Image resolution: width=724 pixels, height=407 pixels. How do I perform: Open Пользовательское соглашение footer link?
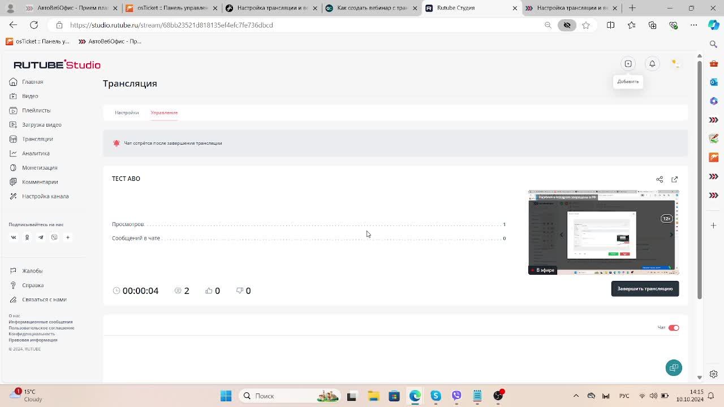[41, 328]
